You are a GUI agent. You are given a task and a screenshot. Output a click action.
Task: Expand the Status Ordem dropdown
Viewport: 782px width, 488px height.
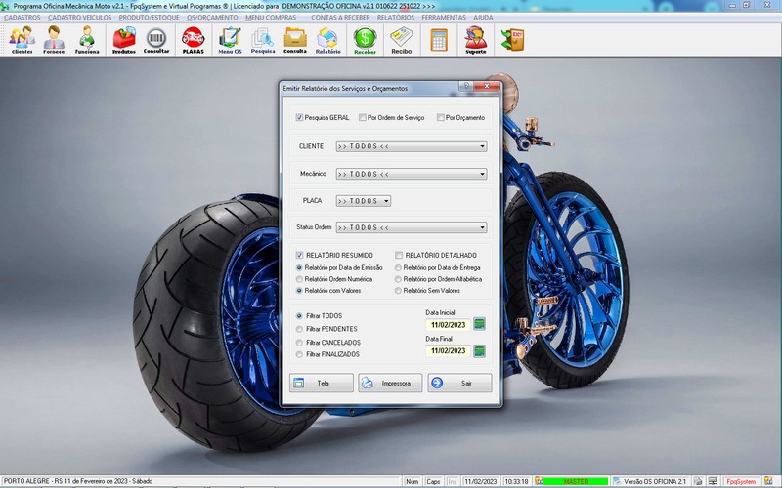[482, 227]
